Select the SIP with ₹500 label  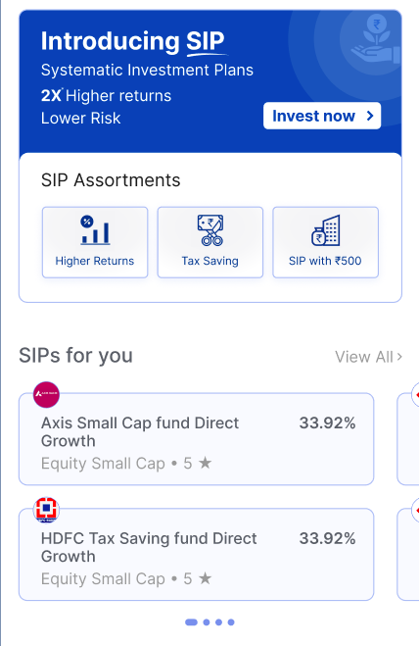[x=325, y=261]
